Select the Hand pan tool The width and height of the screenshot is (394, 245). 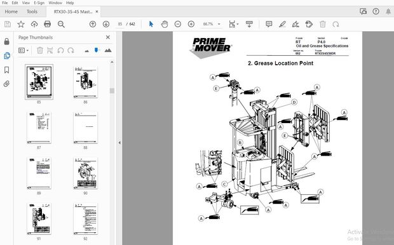[165, 24]
